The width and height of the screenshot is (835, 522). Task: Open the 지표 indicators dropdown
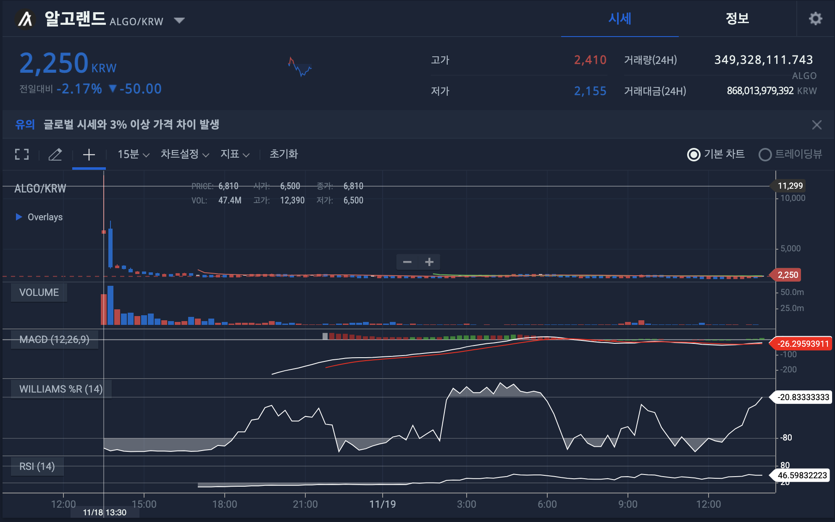235,154
